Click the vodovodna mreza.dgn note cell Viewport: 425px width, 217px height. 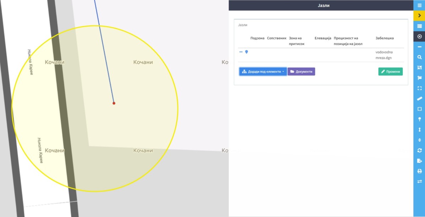384,55
